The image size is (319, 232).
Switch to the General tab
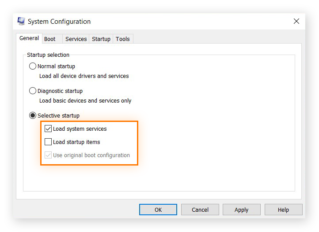click(29, 38)
